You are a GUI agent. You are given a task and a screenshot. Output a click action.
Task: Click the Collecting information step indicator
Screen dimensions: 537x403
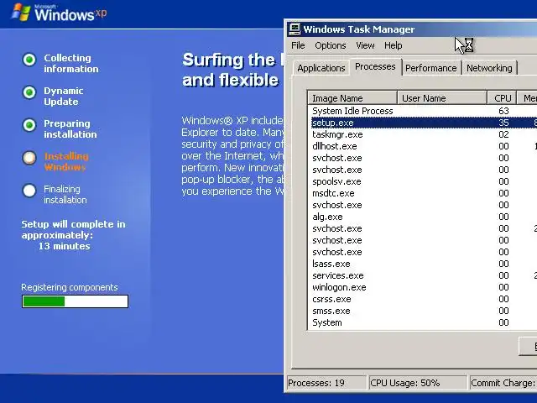click(29, 60)
